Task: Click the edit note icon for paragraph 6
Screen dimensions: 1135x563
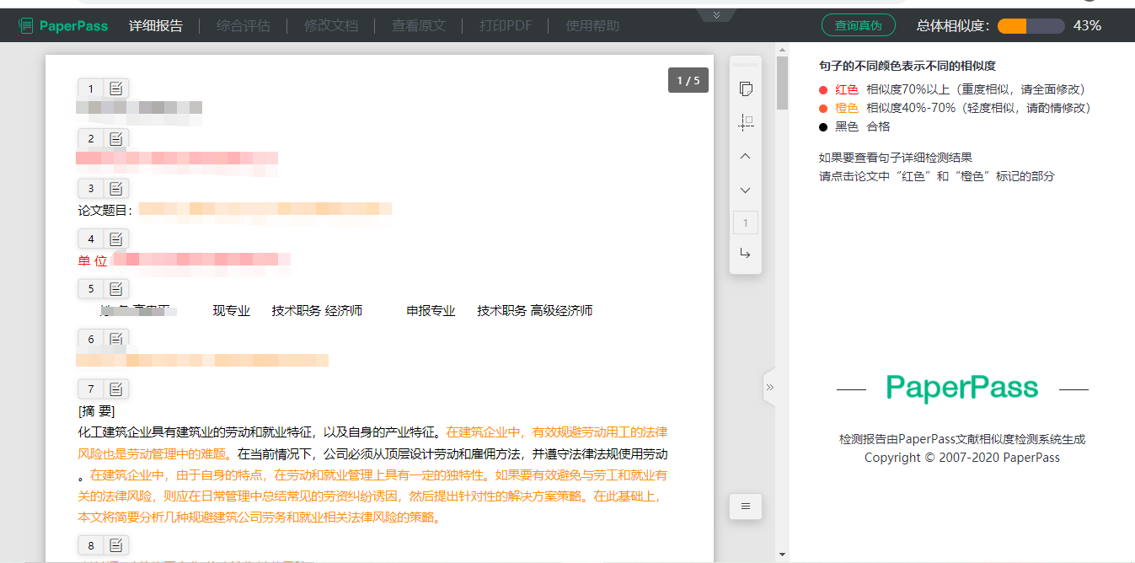Action: click(116, 339)
